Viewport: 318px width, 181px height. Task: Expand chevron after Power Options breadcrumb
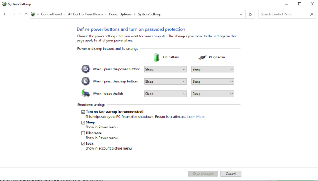(135, 14)
